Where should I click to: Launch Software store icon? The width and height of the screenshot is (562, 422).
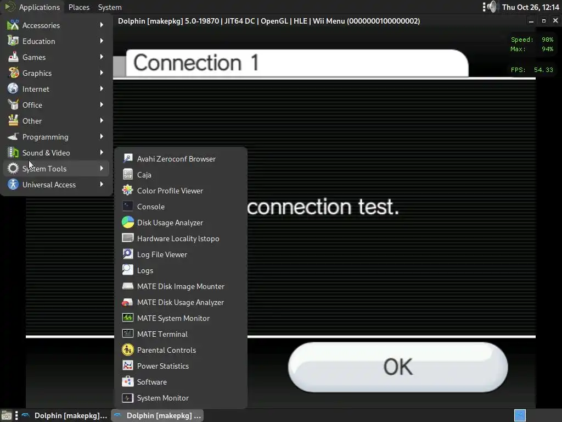(x=127, y=382)
